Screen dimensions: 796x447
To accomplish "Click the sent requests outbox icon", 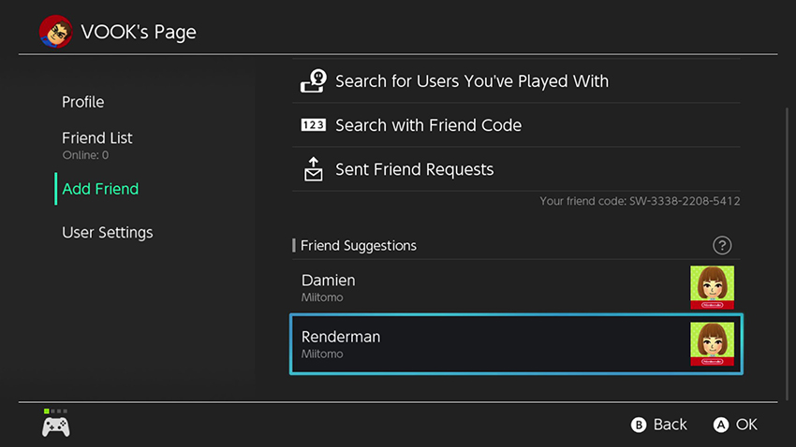I will (313, 169).
